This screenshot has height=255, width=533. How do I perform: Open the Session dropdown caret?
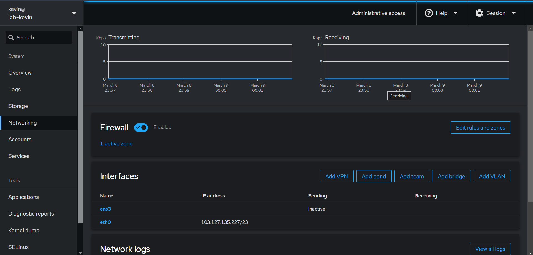[x=514, y=13]
